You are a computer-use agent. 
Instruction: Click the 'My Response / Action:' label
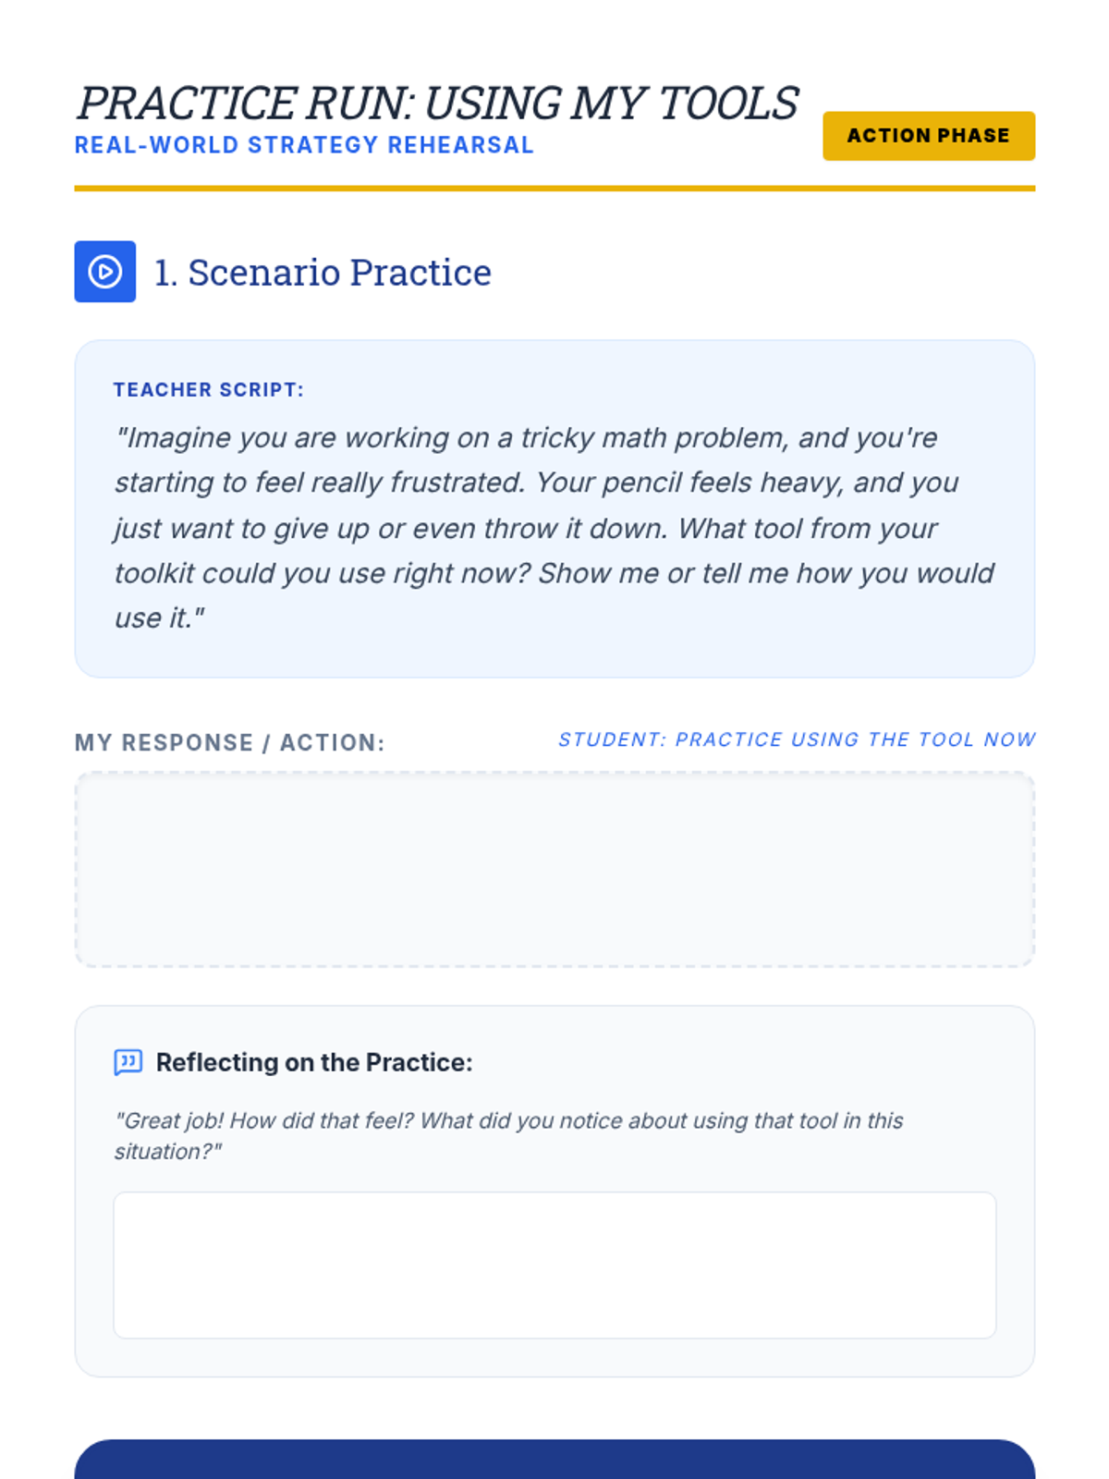(x=229, y=742)
